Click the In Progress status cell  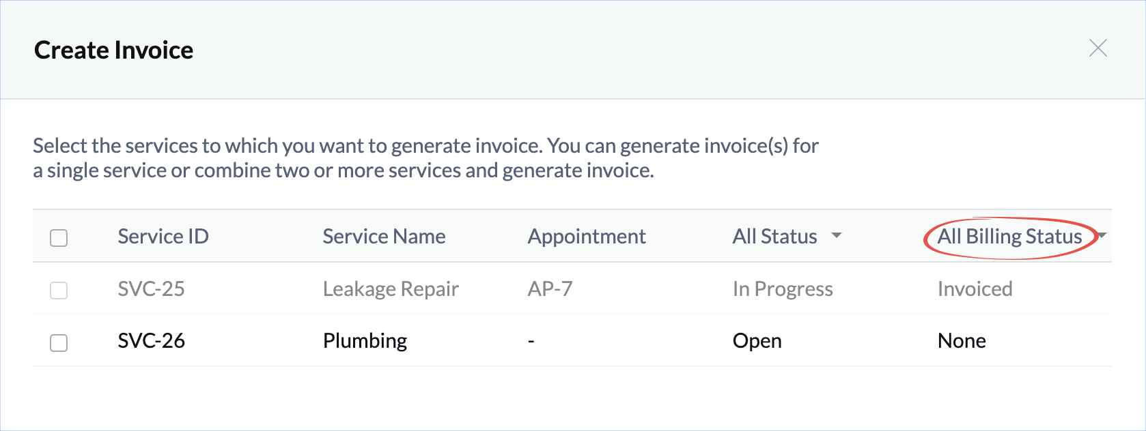point(783,289)
